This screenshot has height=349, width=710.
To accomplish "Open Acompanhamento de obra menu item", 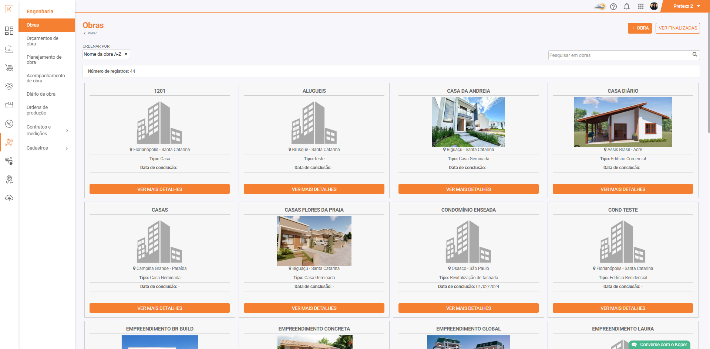I will 47,78.
